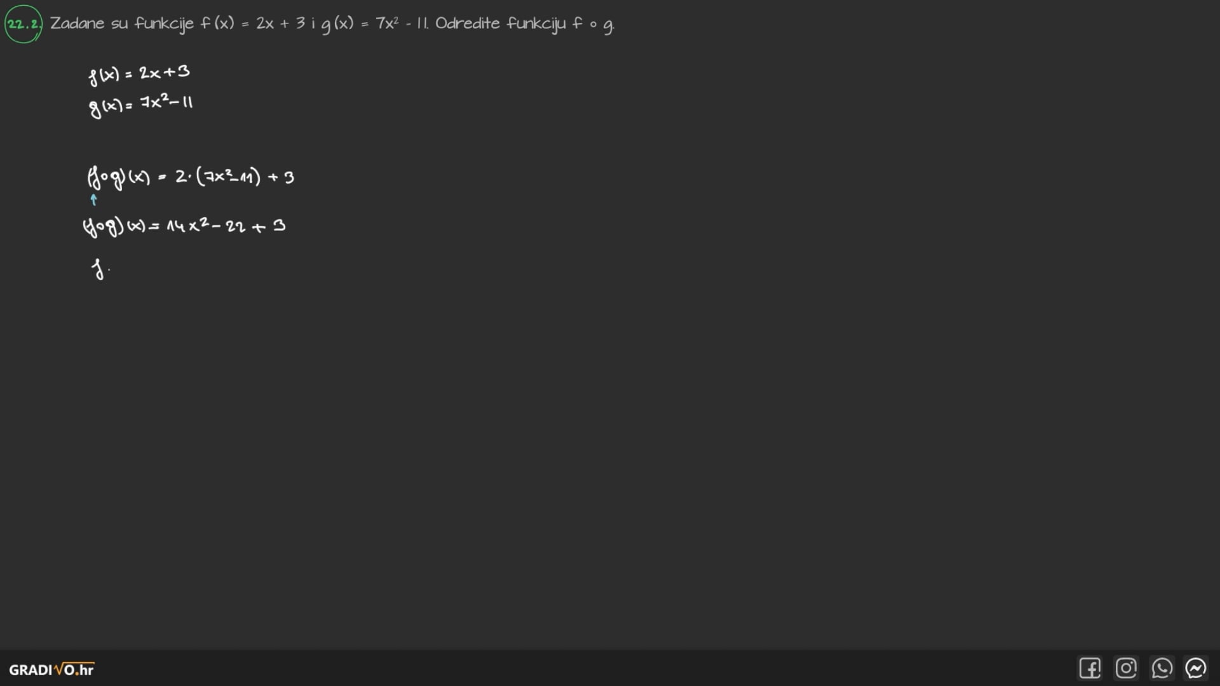This screenshot has width=1220, height=686.
Task: Click the handwritten (f∘g)(x) above the blue arrow
Action: tap(118, 177)
